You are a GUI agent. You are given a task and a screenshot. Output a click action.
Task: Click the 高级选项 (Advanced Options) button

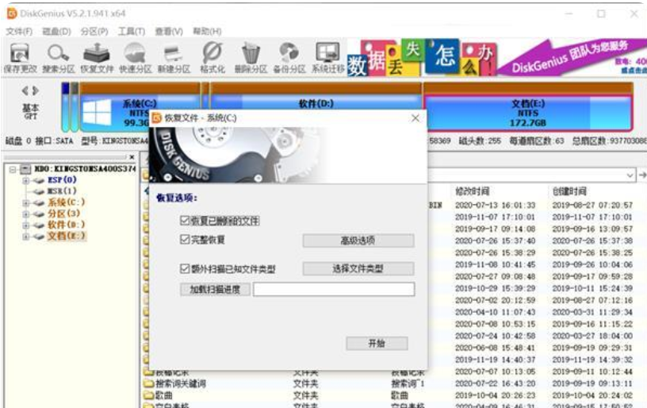tap(358, 241)
